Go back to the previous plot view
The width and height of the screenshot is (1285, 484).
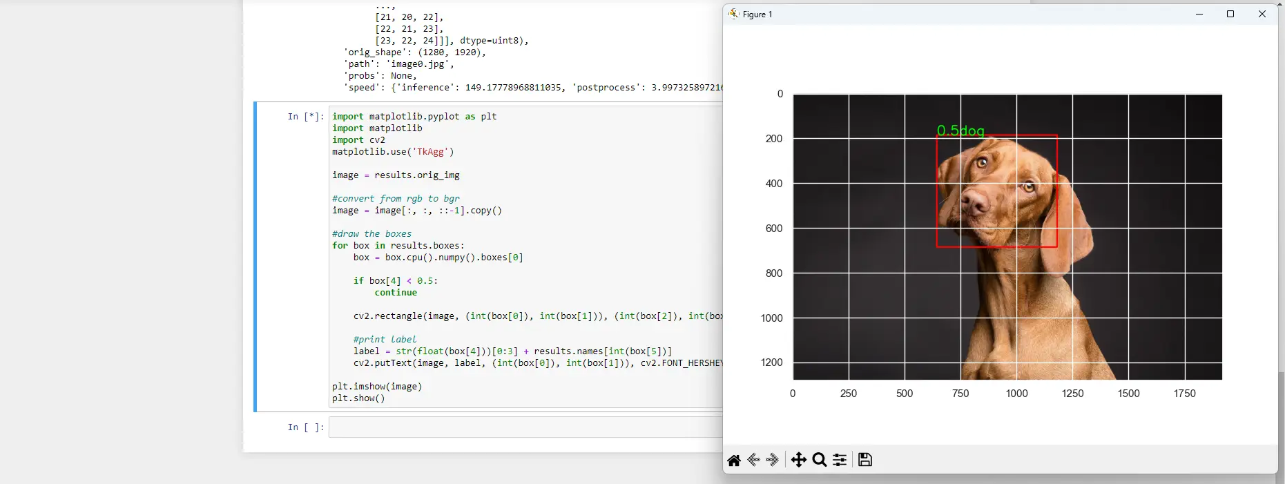754,460
